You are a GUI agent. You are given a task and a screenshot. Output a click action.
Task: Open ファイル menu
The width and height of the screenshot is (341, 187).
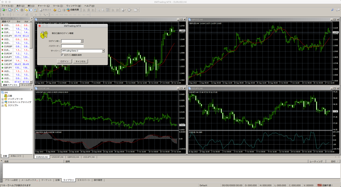pos(7,6)
